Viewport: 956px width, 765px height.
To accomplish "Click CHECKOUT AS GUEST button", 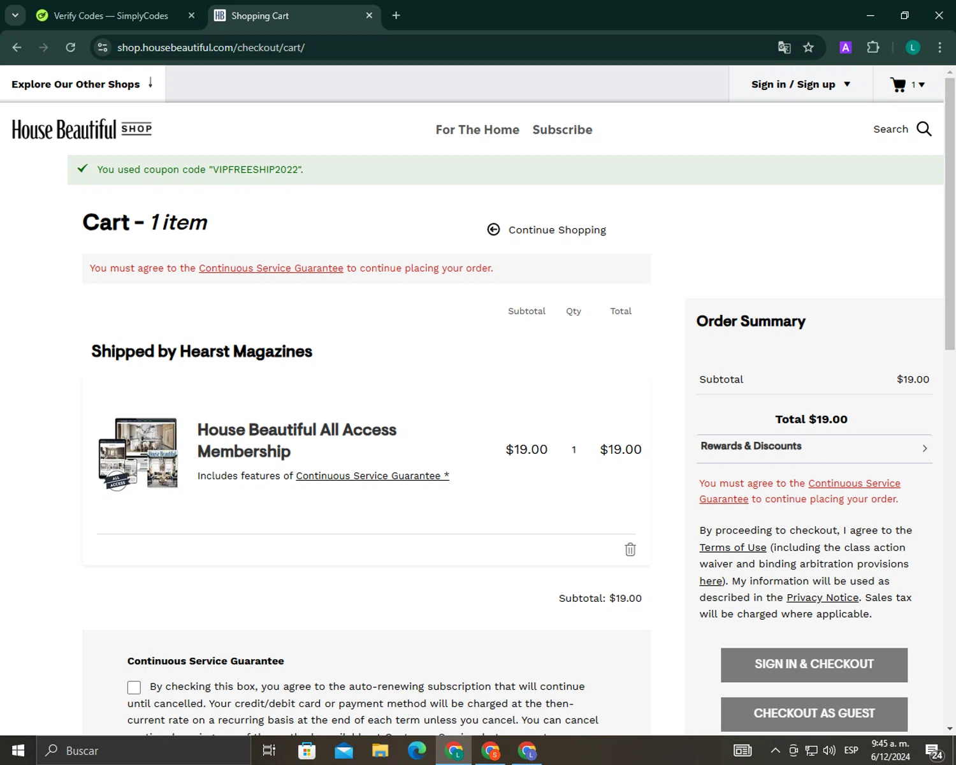I will point(814,714).
